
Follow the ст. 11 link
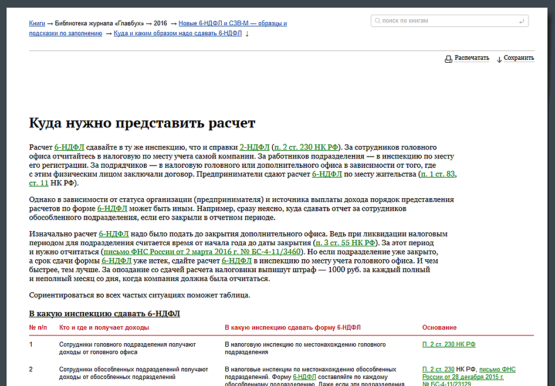click(39, 184)
